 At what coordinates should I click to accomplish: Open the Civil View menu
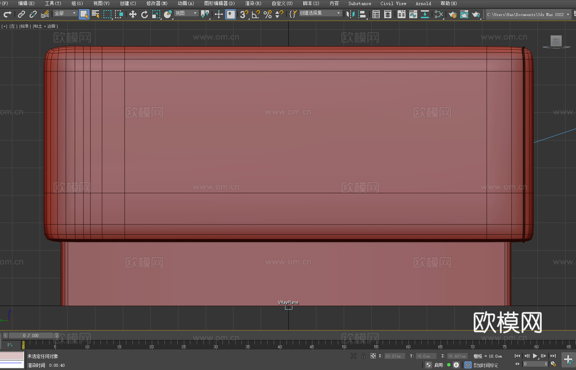click(393, 3)
